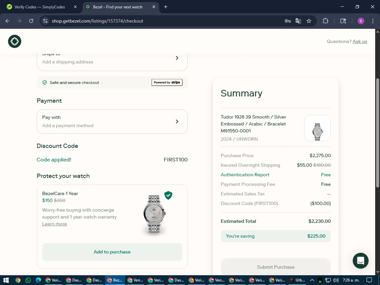Click the Tudor 1926 39 Smooth product title

click(x=253, y=124)
